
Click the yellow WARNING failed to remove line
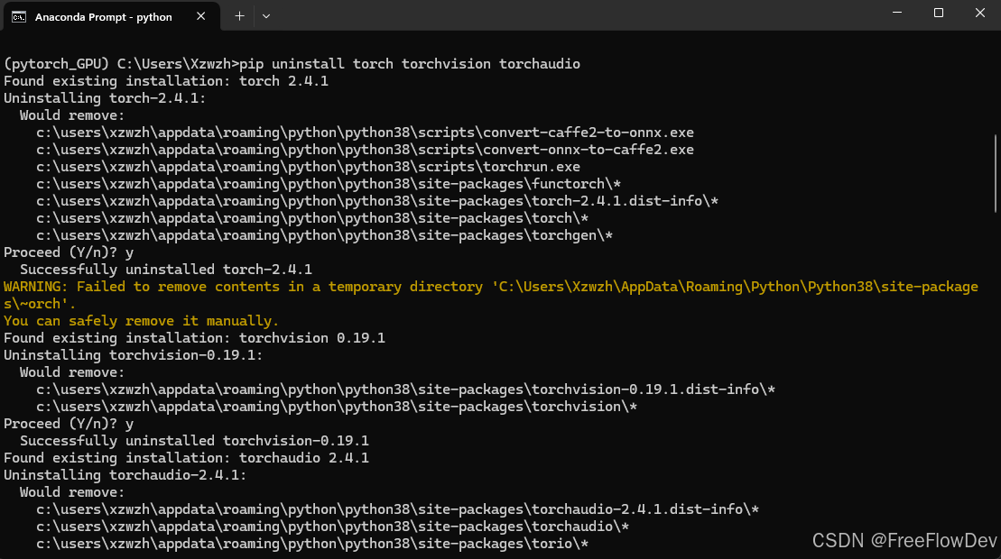pyautogui.click(x=491, y=295)
